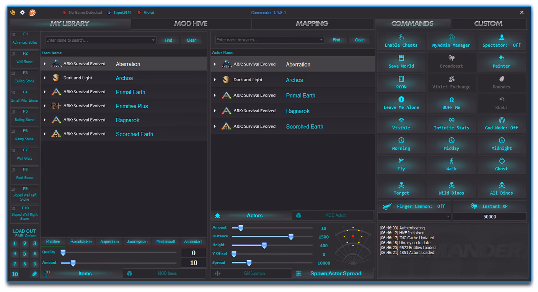Open the item search dropdown arrow
This screenshot has height=292, width=538.
(153, 40)
